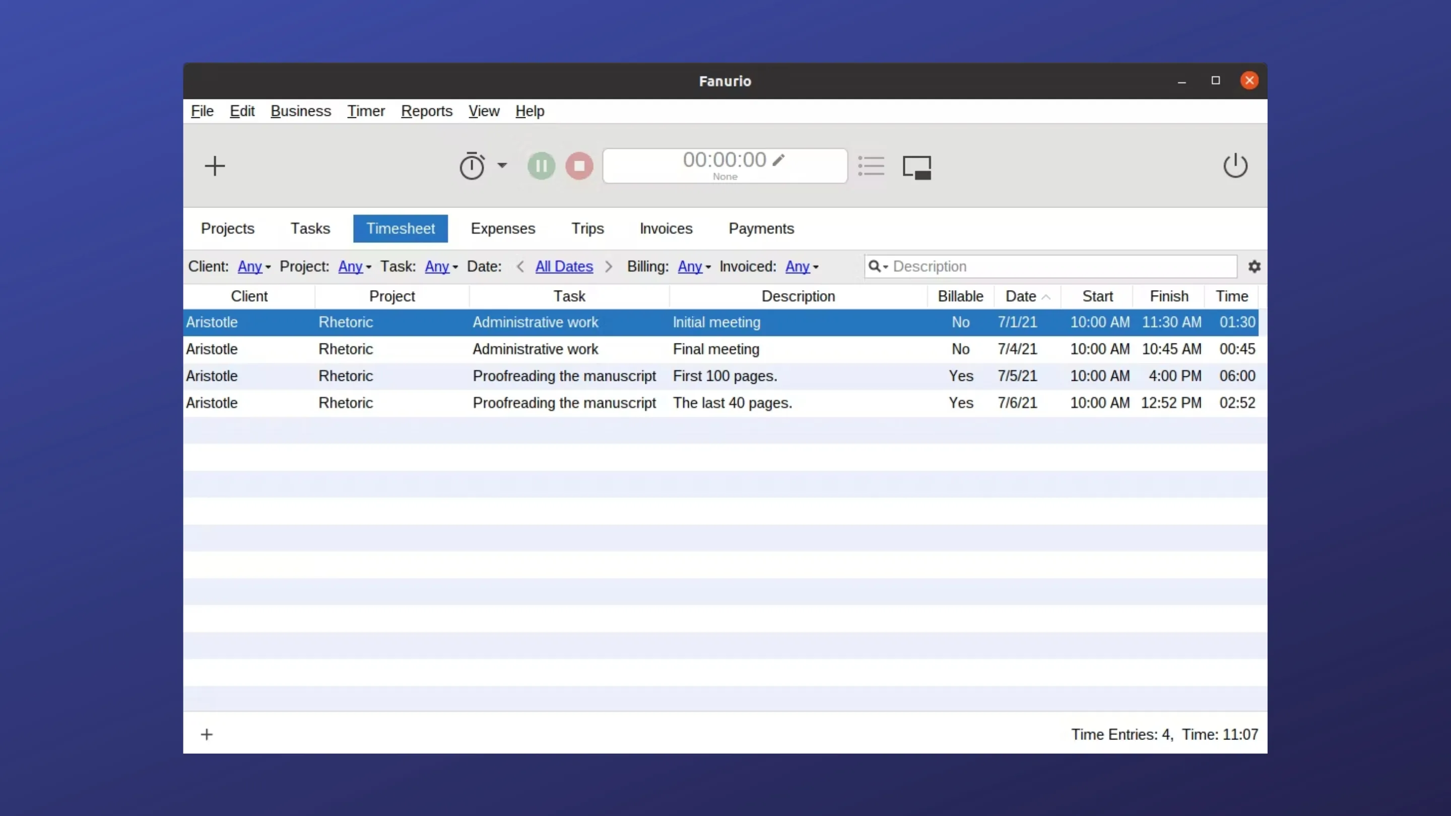Edit the timer value using the pencil icon
This screenshot has width=1451, height=816.
click(780, 160)
